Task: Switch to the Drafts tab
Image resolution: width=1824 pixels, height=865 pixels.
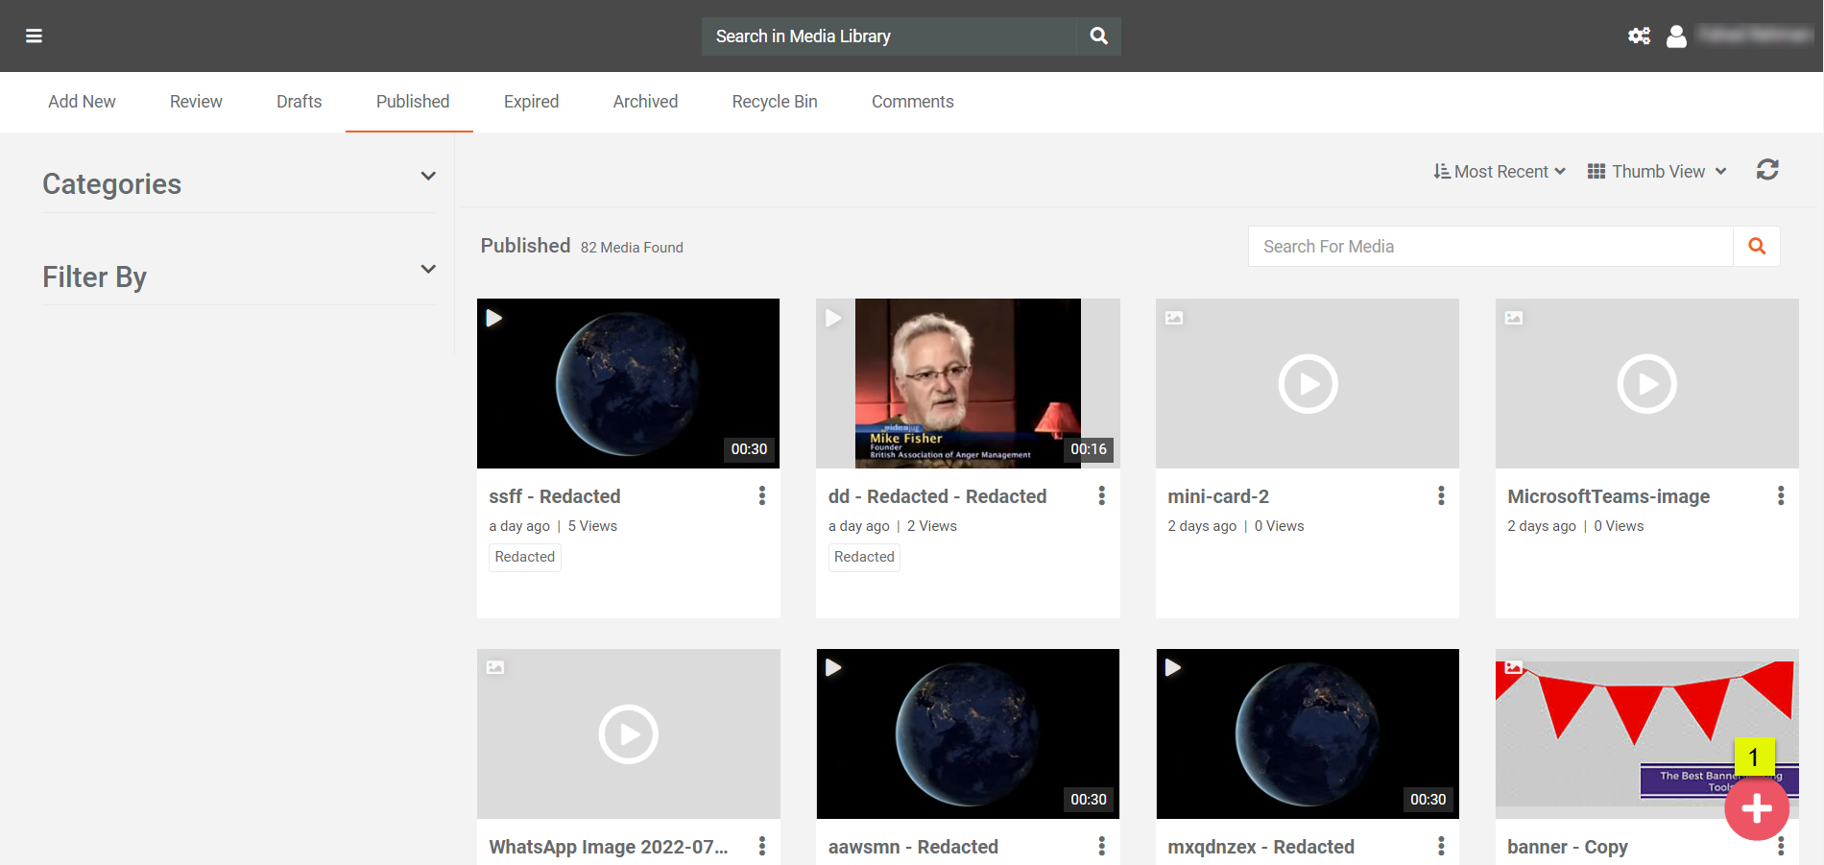Action: pyautogui.click(x=299, y=102)
